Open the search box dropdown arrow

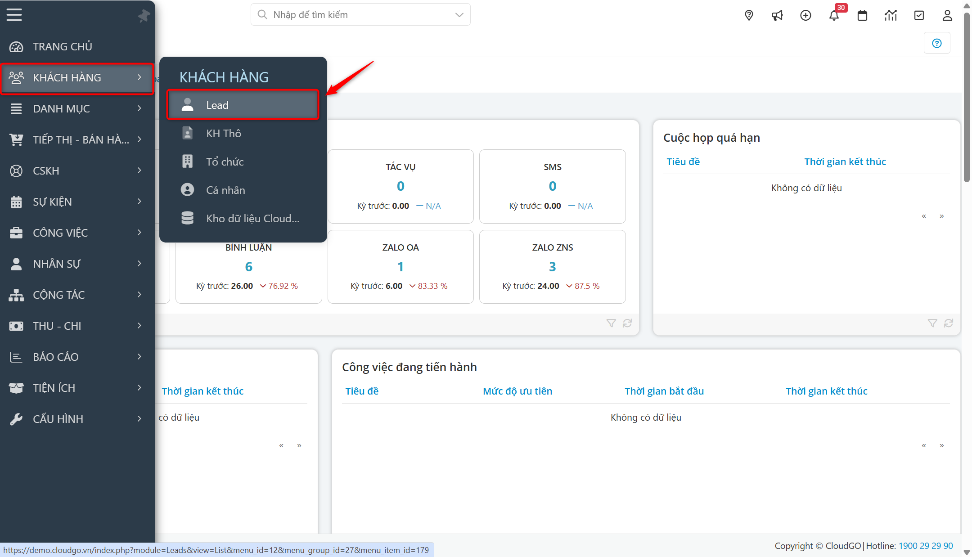pos(459,14)
